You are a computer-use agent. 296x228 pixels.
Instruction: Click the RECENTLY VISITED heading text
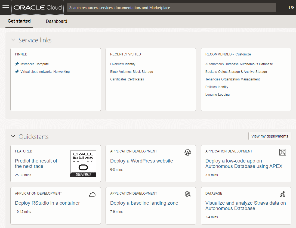pos(125,54)
